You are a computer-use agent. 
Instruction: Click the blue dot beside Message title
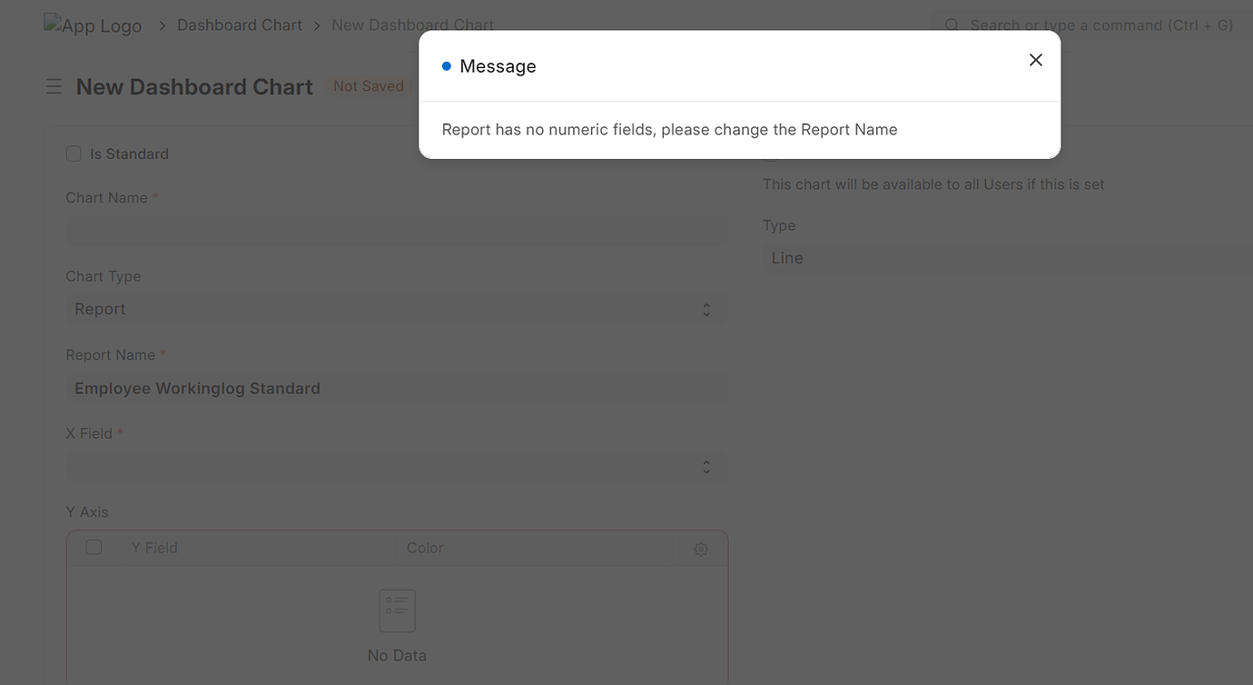445,65
